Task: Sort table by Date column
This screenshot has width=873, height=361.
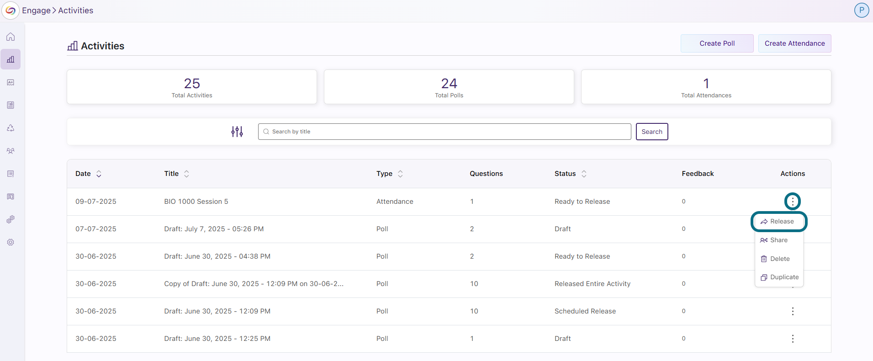Action: coord(99,174)
